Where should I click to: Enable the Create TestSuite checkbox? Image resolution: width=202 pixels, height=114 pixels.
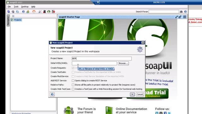click(73, 72)
